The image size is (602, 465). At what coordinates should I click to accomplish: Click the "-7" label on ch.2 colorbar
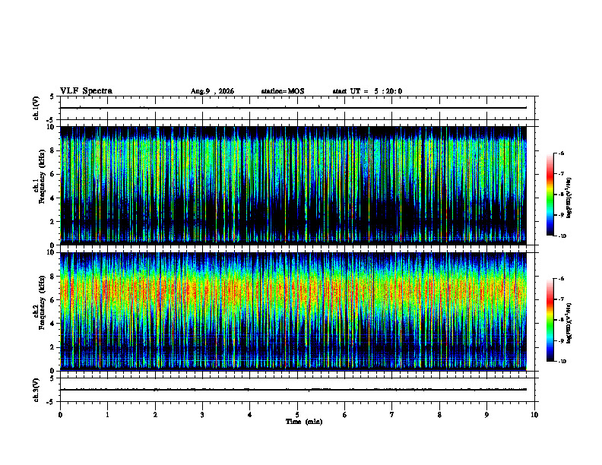click(x=561, y=299)
